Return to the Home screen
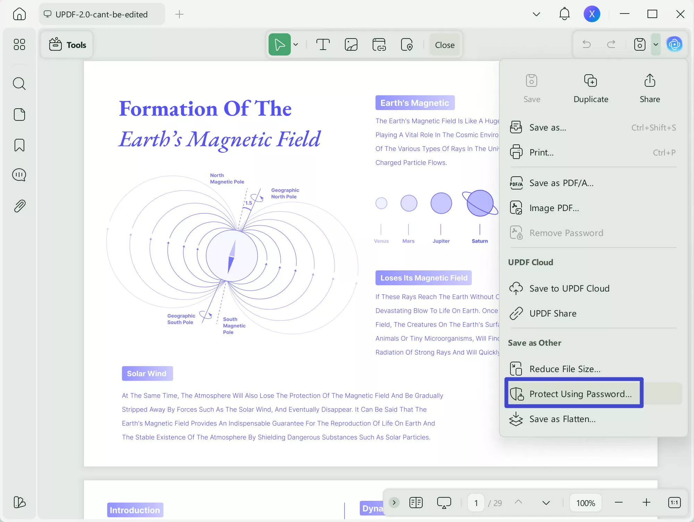Screen dimensions: 694x522 [x=19, y=14]
